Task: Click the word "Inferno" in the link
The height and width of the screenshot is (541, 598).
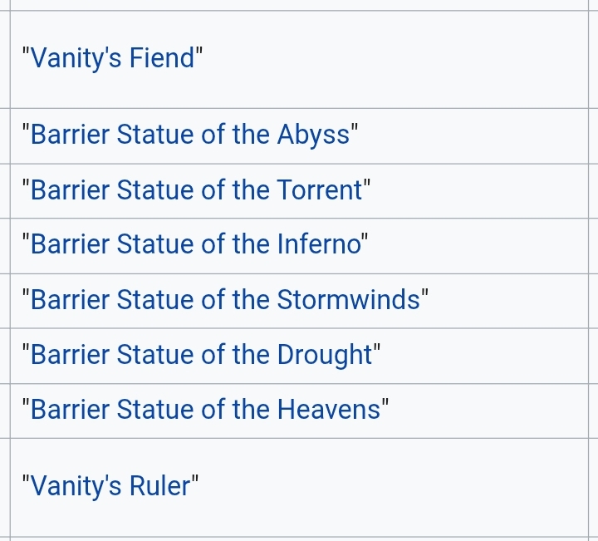Action: click(318, 244)
